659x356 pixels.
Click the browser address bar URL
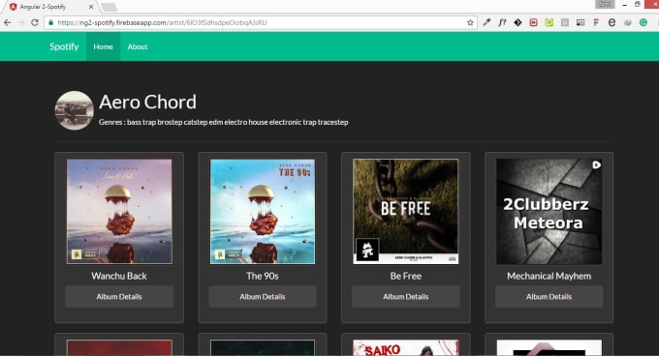pyautogui.click(x=162, y=22)
